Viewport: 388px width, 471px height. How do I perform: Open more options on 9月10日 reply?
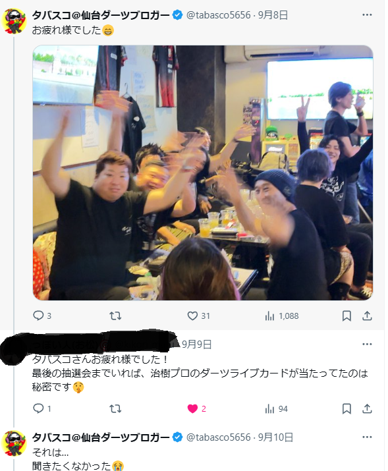(x=367, y=437)
